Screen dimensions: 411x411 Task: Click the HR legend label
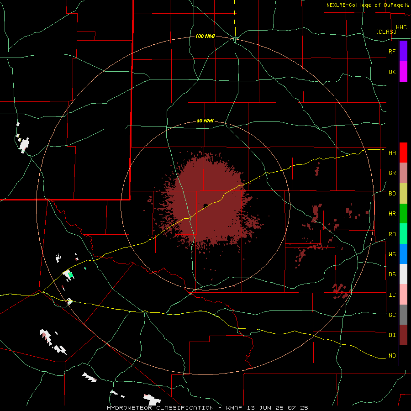tap(392, 214)
